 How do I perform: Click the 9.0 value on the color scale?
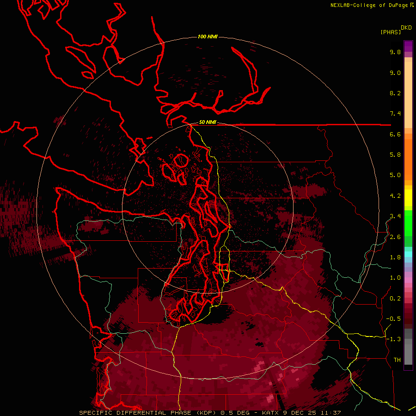coord(395,73)
